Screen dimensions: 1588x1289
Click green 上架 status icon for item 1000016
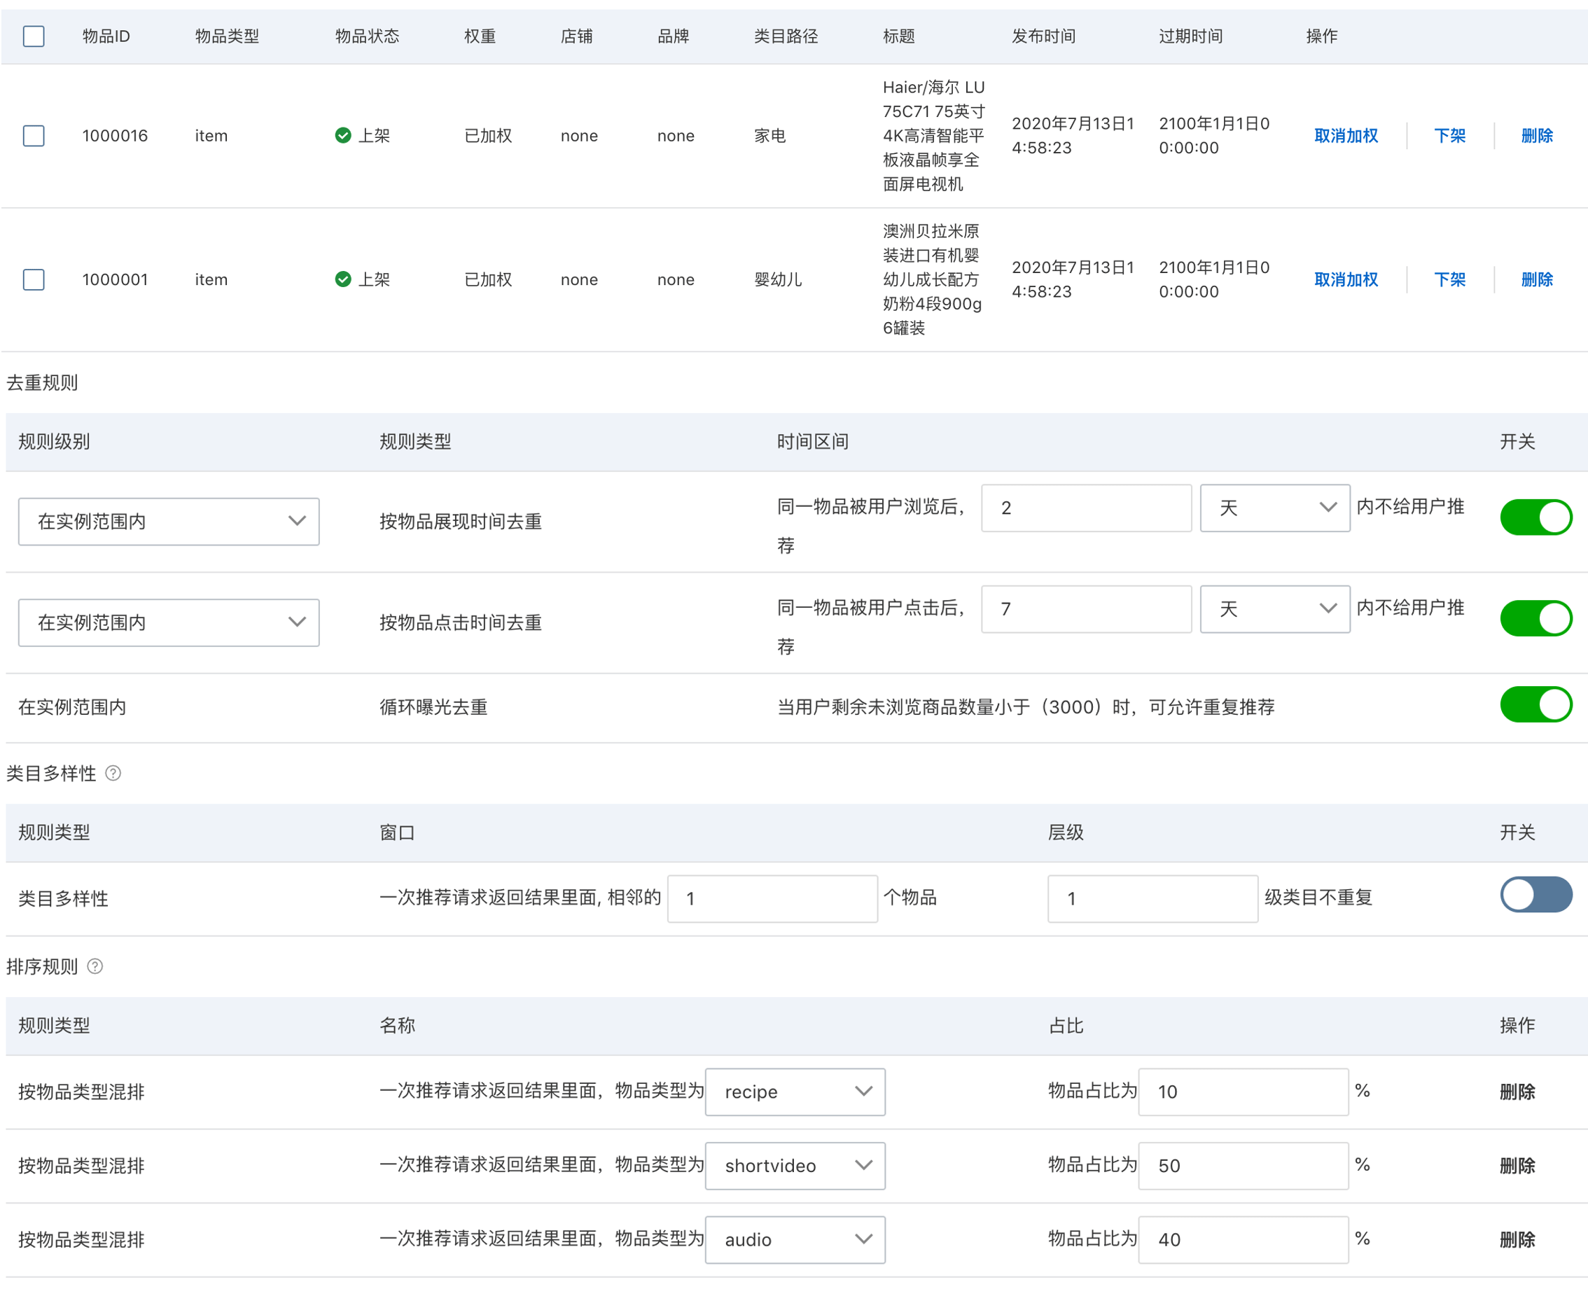[x=343, y=135]
